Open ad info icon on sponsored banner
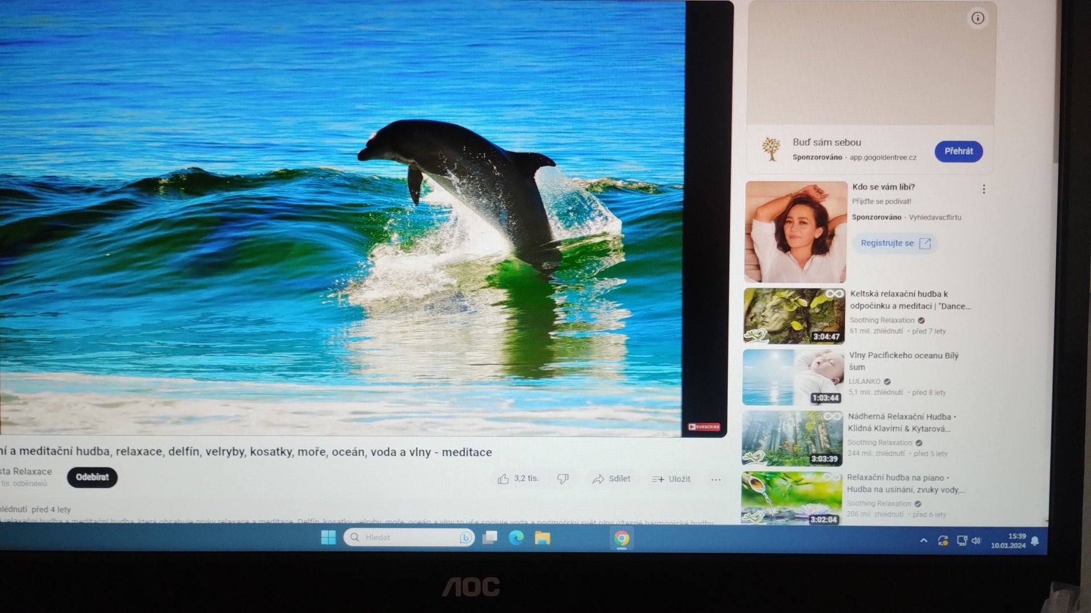 point(977,18)
